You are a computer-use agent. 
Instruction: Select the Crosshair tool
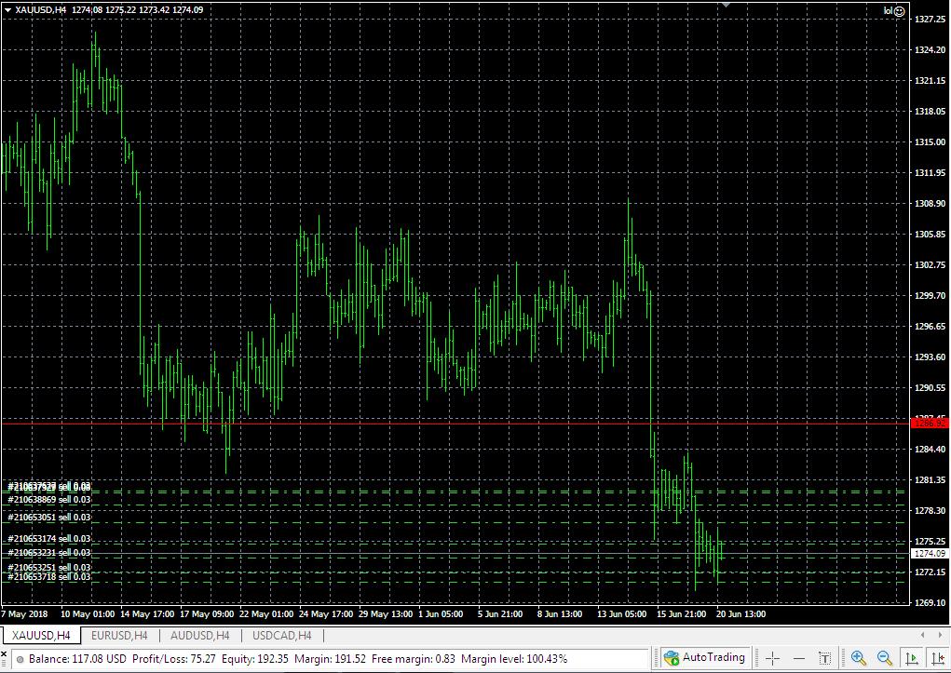772,658
